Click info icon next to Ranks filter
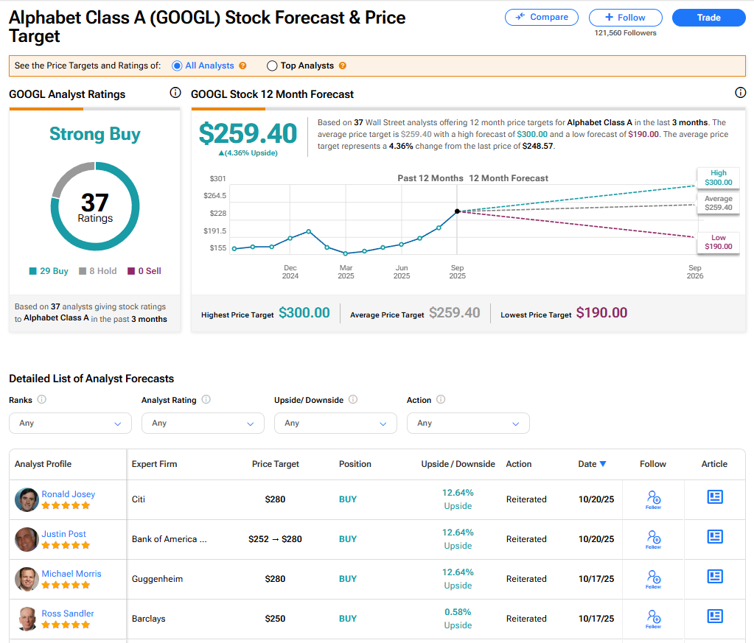Screen dimensions: 754x643 click(42, 400)
